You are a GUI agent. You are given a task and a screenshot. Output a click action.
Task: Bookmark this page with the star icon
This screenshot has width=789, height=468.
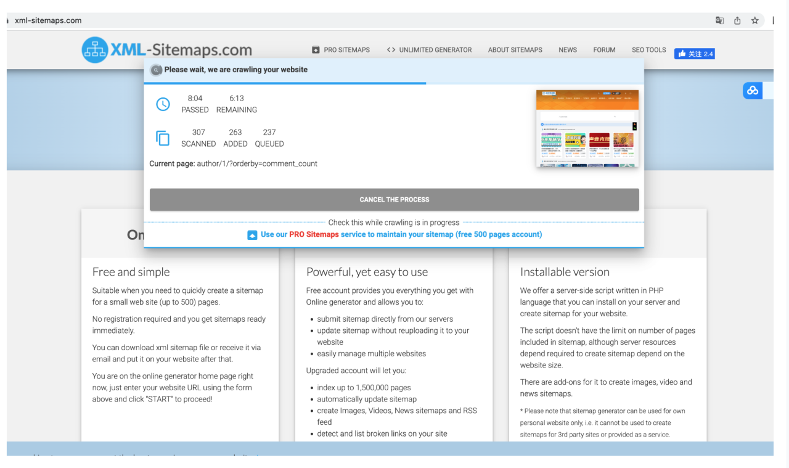click(754, 20)
